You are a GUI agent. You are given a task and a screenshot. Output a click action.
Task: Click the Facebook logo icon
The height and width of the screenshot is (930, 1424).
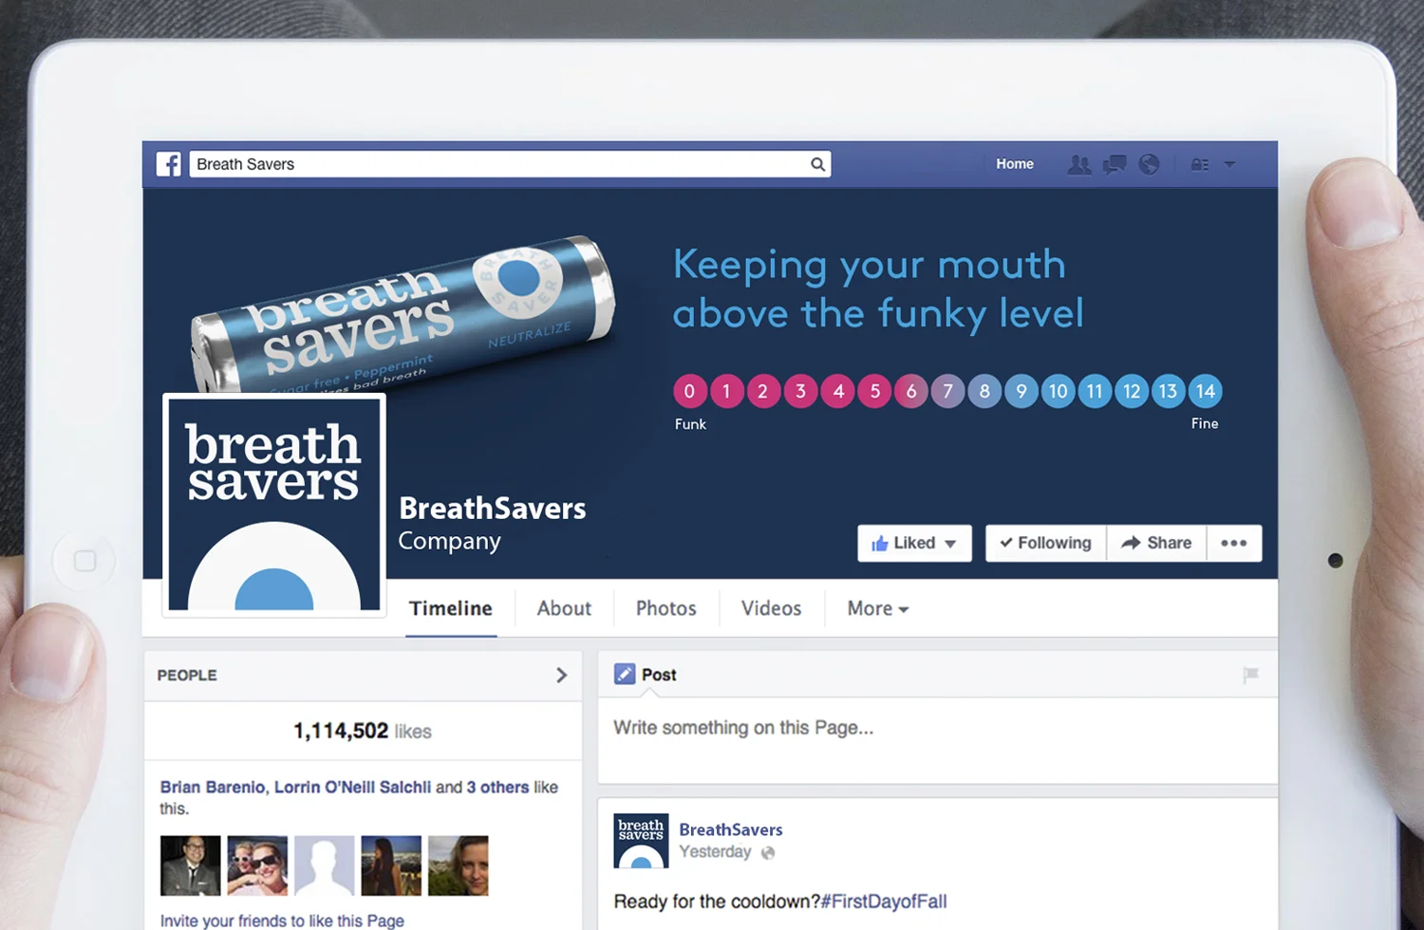tap(169, 164)
